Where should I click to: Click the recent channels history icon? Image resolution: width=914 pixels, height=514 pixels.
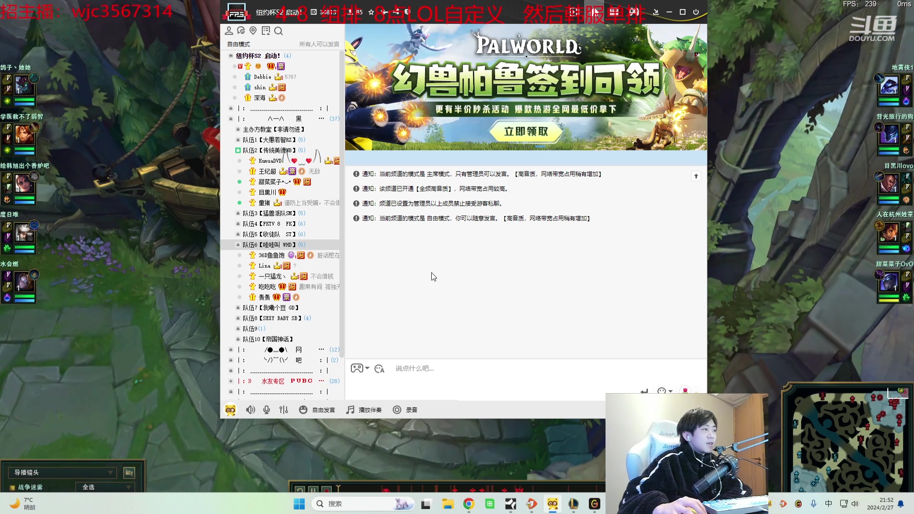point(241,31)
